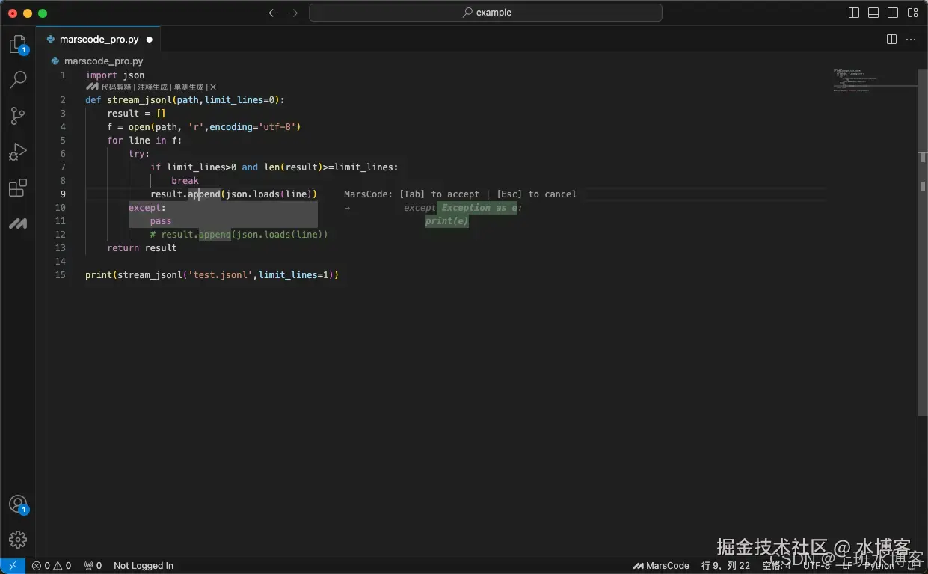Open the Accounts icon in activity bar
Image resolution: width=928 pixels, height=574 pixels.
tap(18, 504)
